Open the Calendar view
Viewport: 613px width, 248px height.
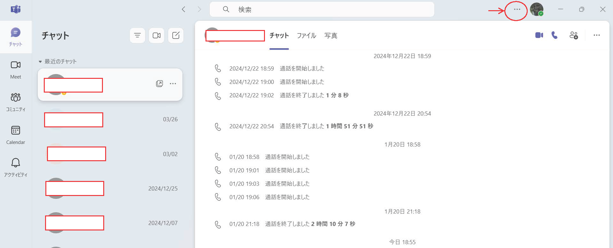(x=15, y=135)
